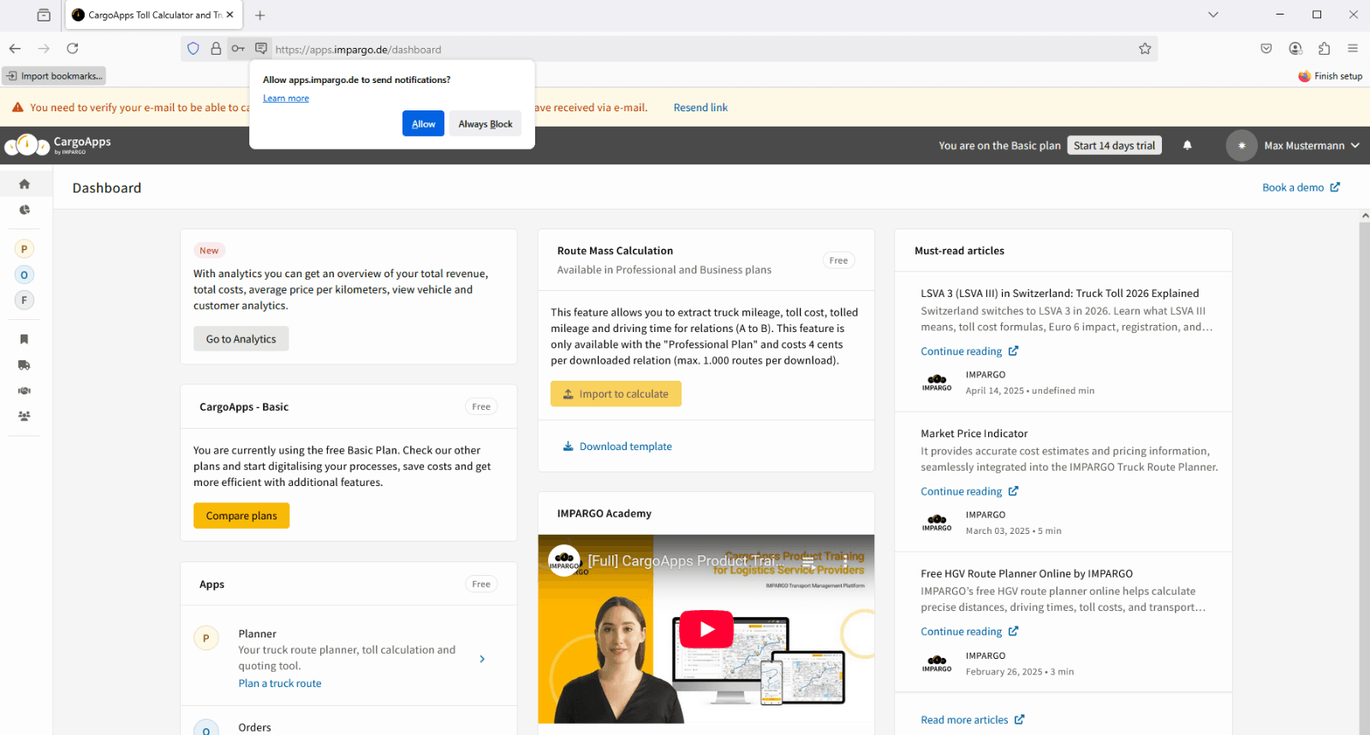Click the Import to calculate button

pyautogui.click(x=616, y=394)
